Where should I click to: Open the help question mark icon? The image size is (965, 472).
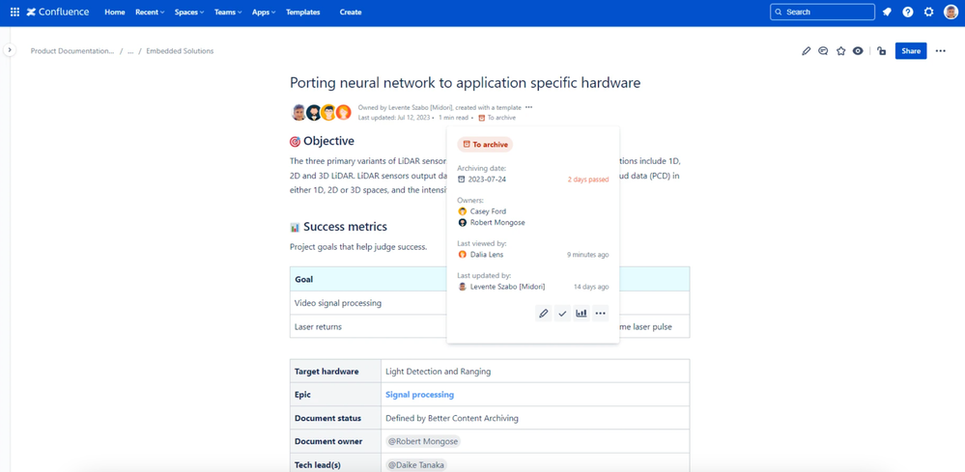click(908, 12)
